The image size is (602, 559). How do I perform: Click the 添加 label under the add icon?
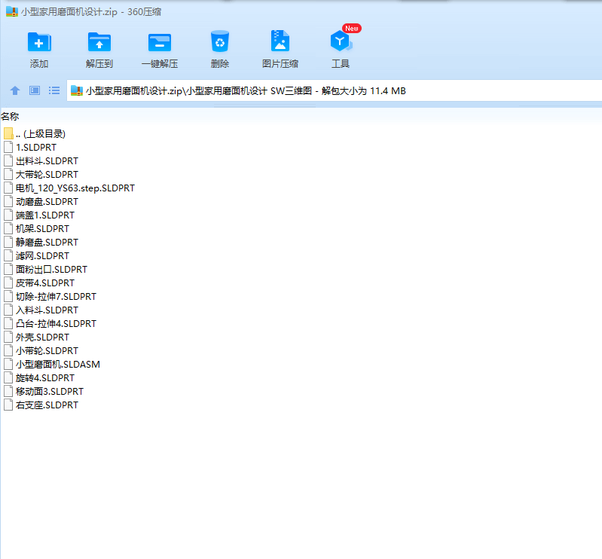click(39, 64)
